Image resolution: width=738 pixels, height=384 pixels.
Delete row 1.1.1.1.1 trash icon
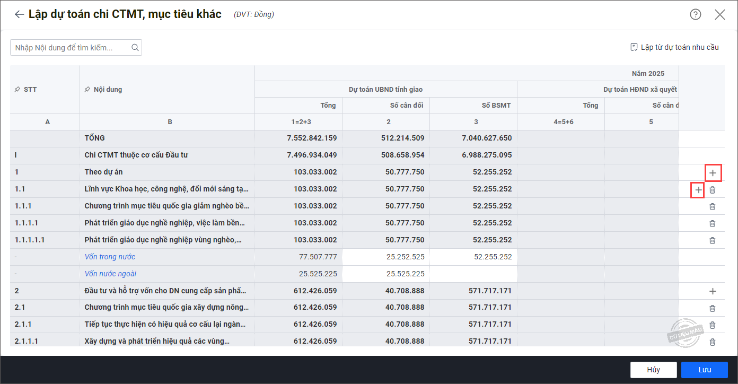[x=713, y=240]
